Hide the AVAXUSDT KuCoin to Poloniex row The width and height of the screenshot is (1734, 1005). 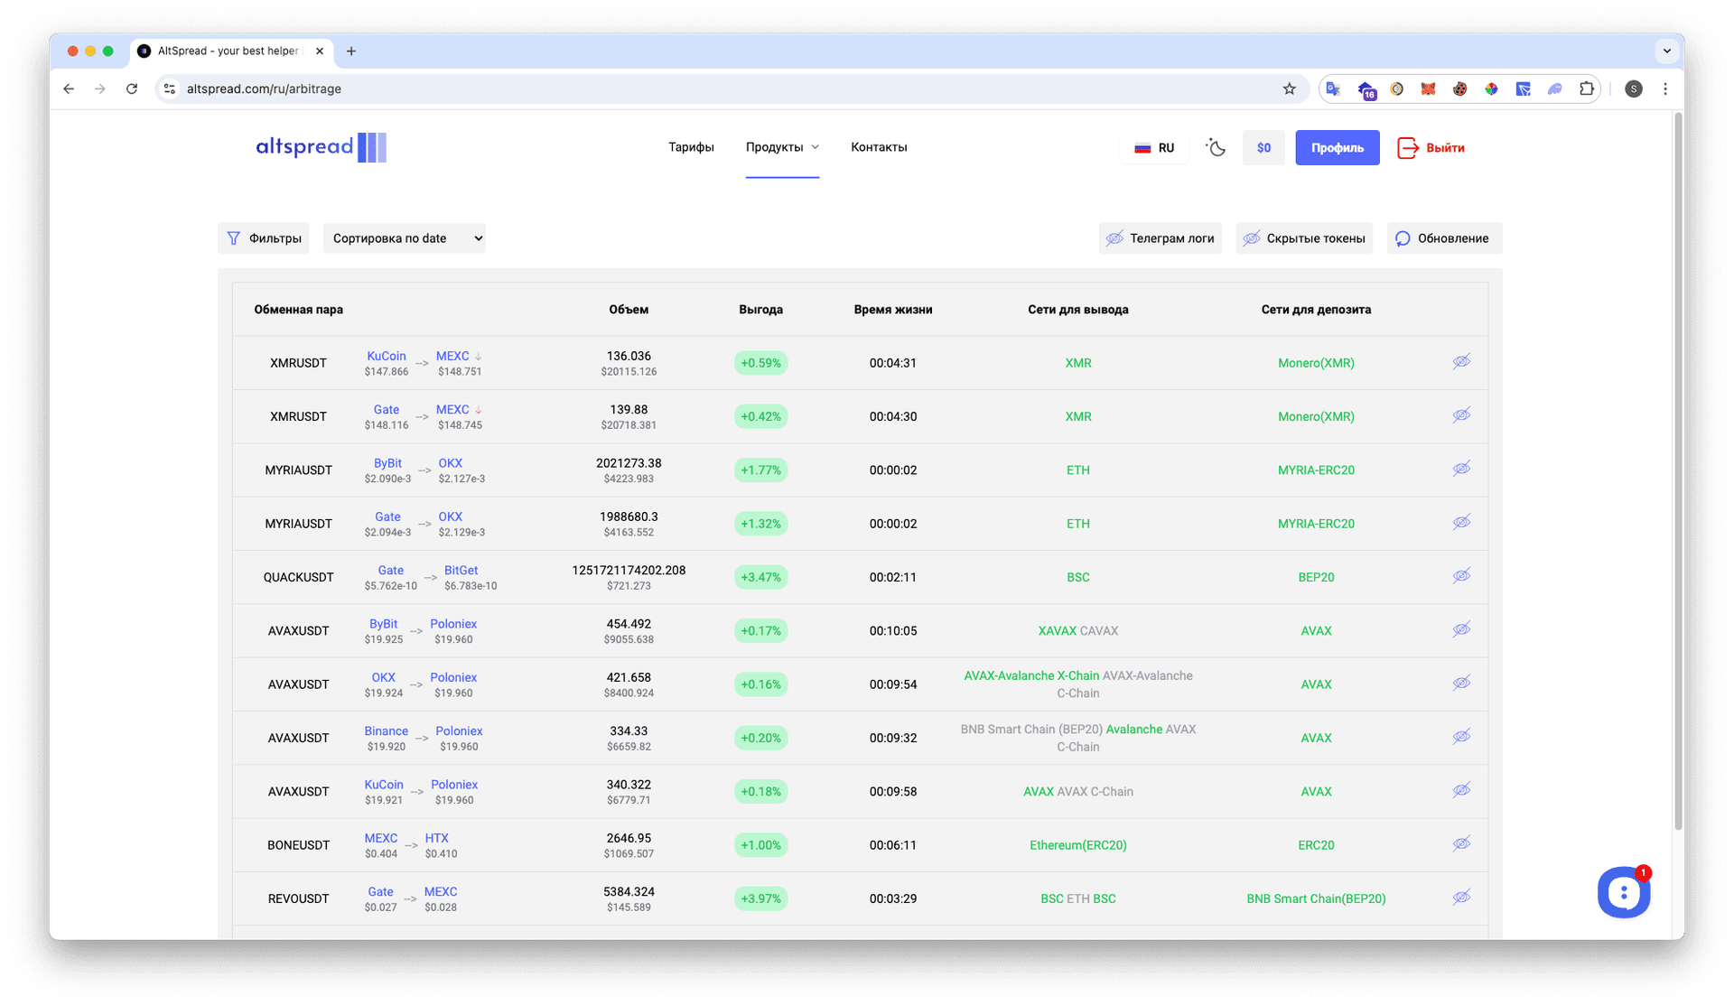point(1461,790)
